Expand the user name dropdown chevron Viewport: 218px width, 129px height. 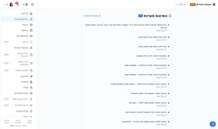tap(4, 5)
